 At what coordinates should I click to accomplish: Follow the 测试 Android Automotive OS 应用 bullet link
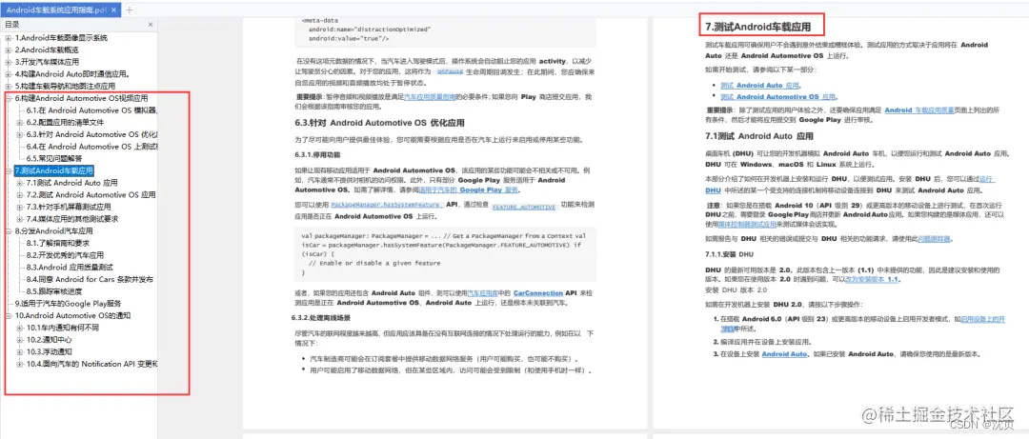coord(778,96)
